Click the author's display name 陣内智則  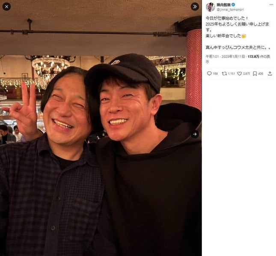click(223, 5)
